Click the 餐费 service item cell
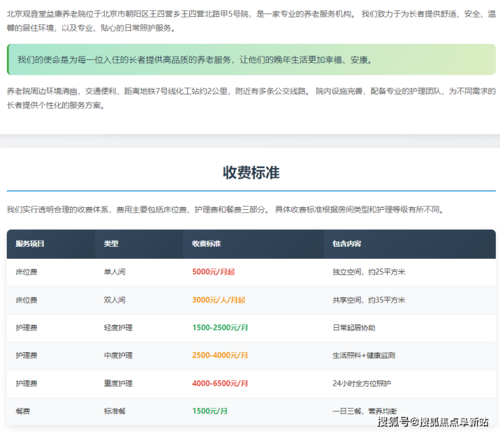Screen dimensions: 500x433 (x=23, y=411)
